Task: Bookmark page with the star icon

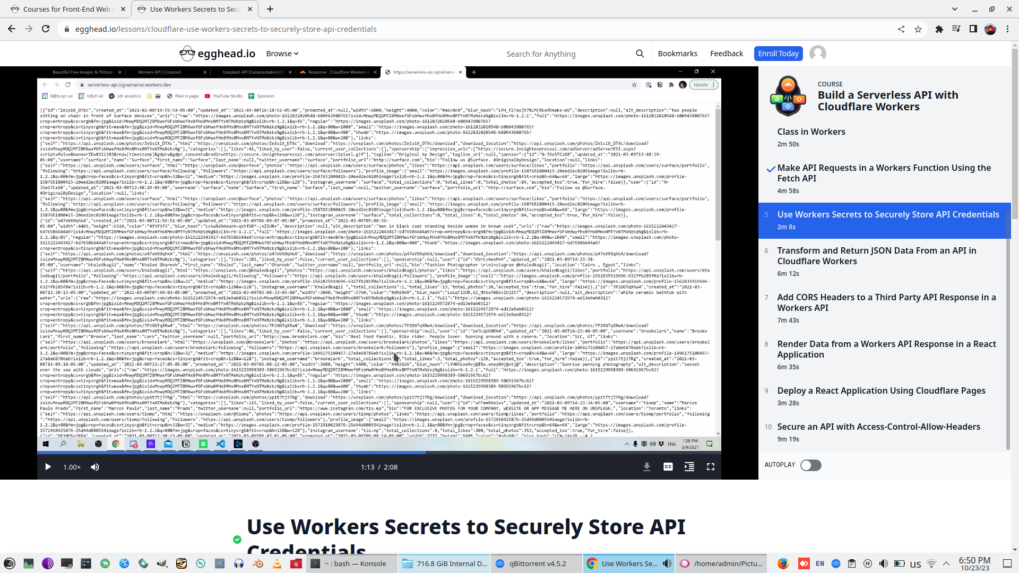Action: 918,29
